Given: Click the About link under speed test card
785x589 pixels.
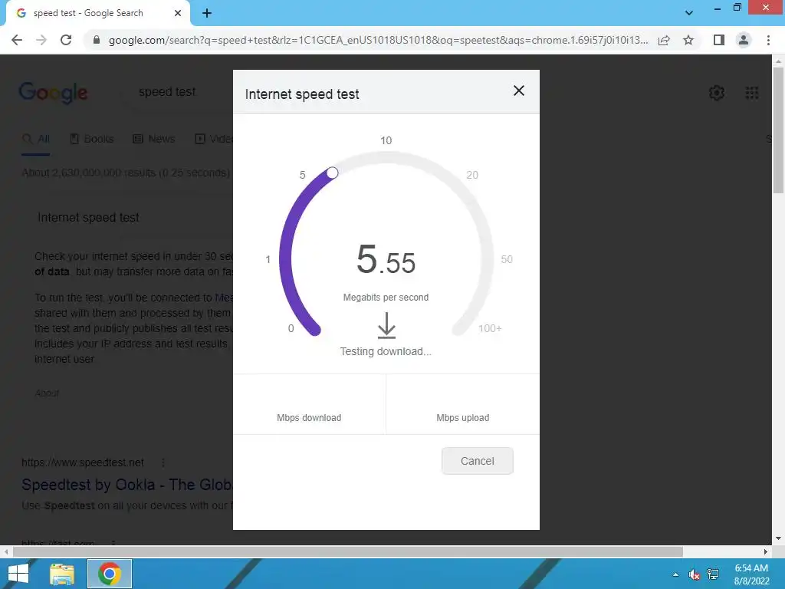Looking at the screenshot, I should (47, 393).
